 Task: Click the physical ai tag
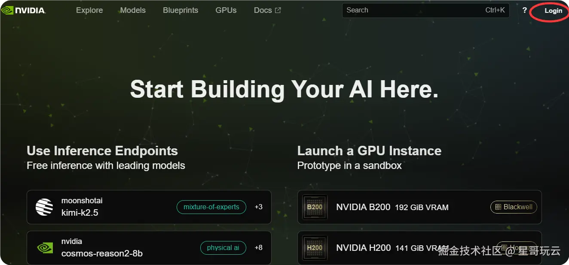[x=223, y=248]
